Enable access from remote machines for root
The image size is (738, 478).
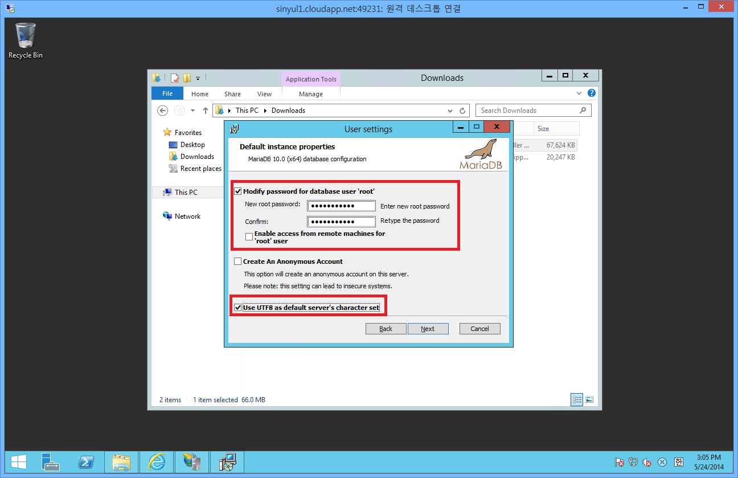249,236
